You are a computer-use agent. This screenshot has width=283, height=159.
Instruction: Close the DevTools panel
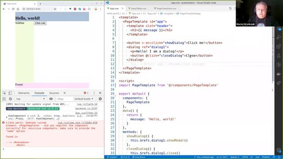(100, 93)
